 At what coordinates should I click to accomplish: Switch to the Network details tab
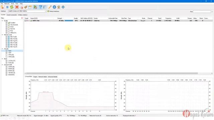(42, 77)
